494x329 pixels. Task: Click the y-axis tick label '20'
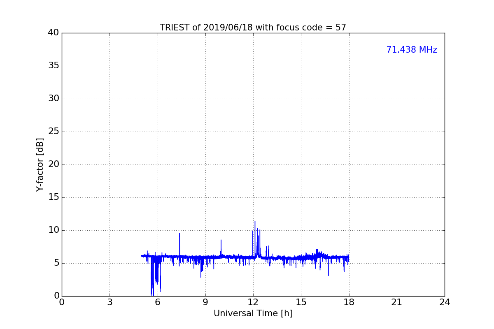click(53, 164)
